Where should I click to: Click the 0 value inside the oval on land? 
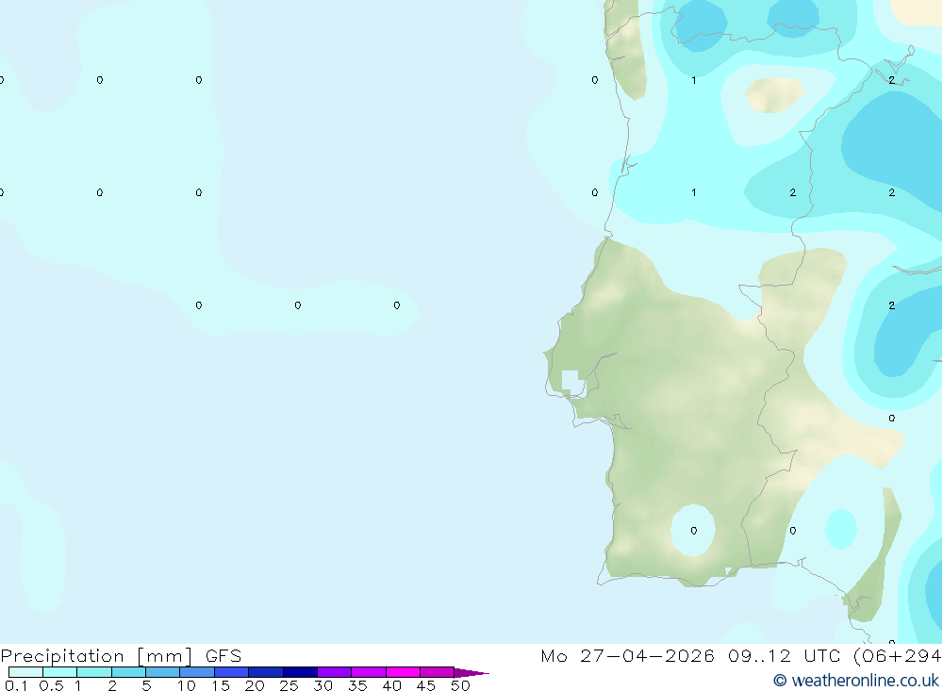(x=694, y=531)
